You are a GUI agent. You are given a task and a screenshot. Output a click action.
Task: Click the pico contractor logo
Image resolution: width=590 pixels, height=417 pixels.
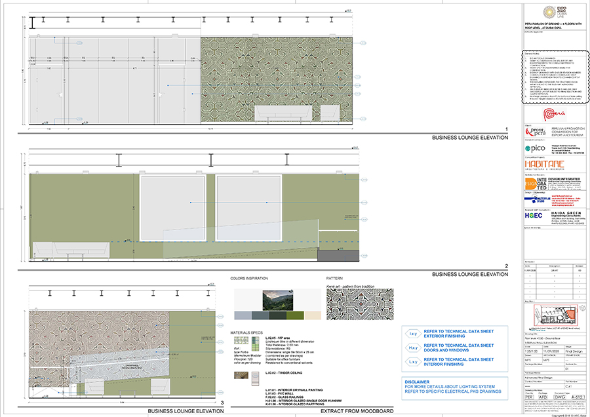pos(535,148)
